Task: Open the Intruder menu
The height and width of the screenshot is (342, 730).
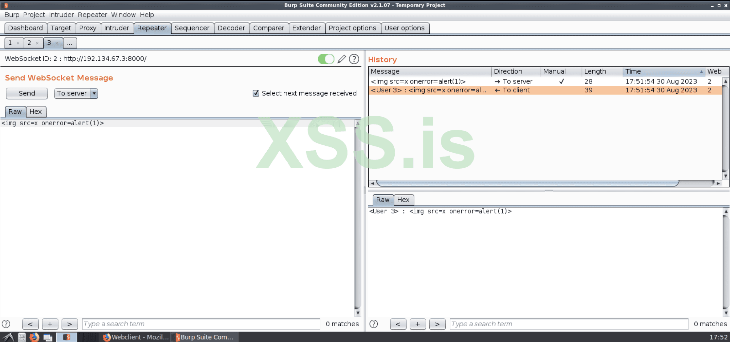Action: (61, 15)
